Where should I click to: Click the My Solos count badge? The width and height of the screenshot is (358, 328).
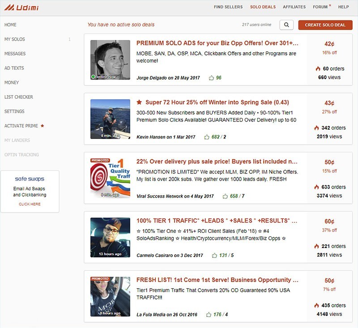69,39
